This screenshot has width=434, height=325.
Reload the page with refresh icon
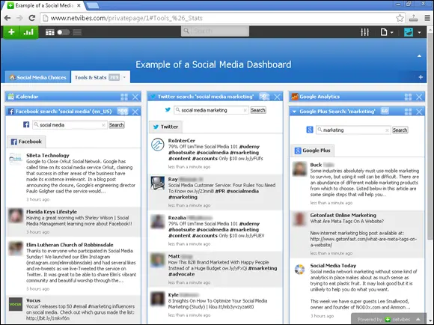32,18
